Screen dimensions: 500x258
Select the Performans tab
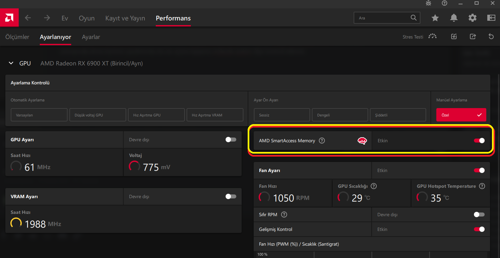pyautogui.click(x=173, y=18)
